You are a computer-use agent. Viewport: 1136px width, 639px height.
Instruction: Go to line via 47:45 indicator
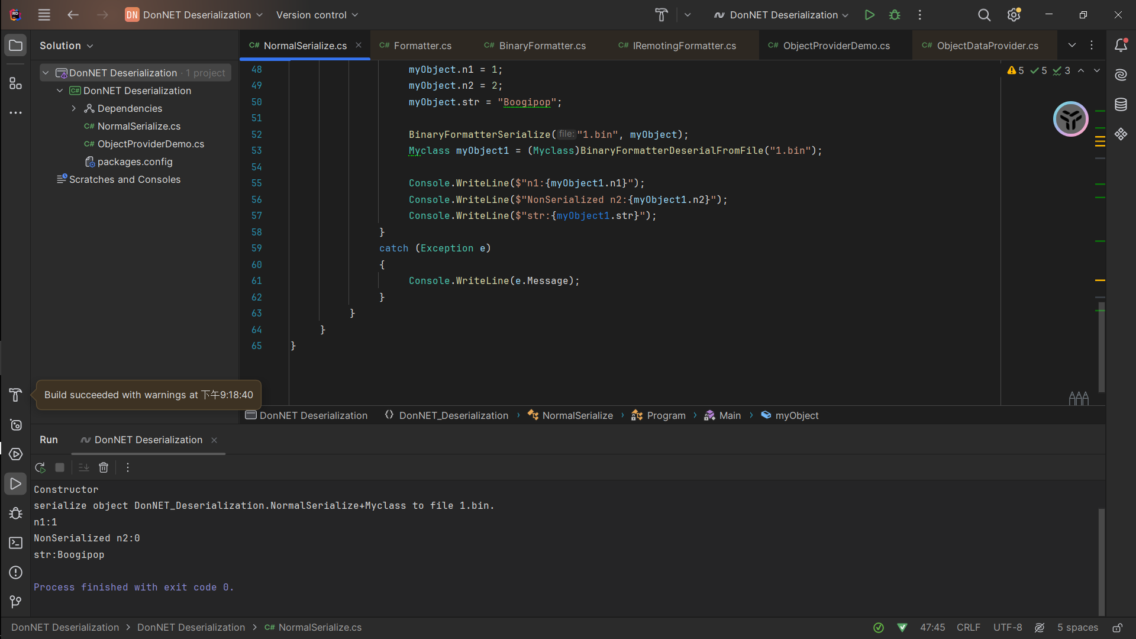coord(932,628)
